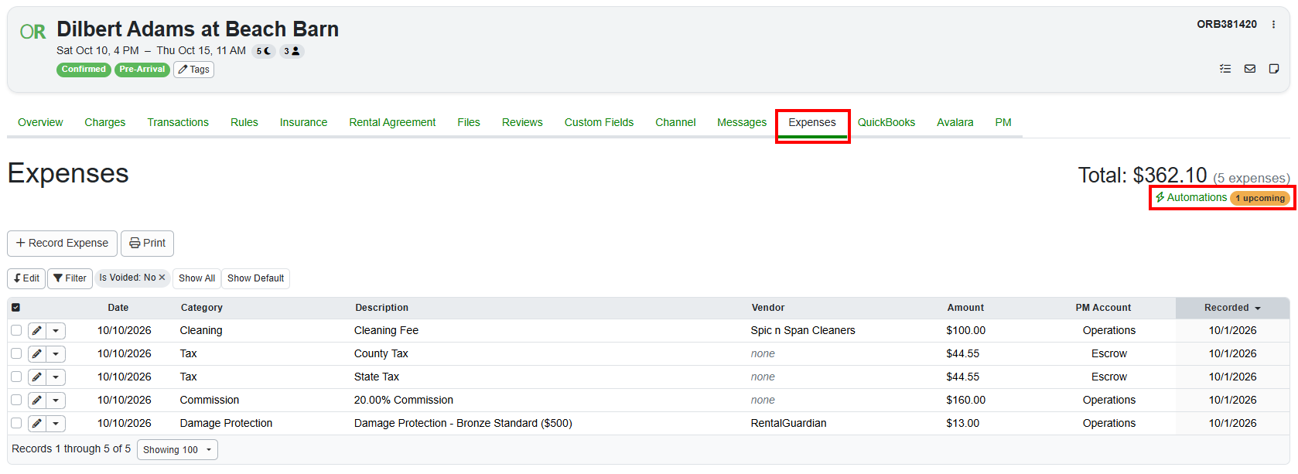Open the Custom Fields tab
This screenshot has height=474, width=1298.
coord(599,122)
